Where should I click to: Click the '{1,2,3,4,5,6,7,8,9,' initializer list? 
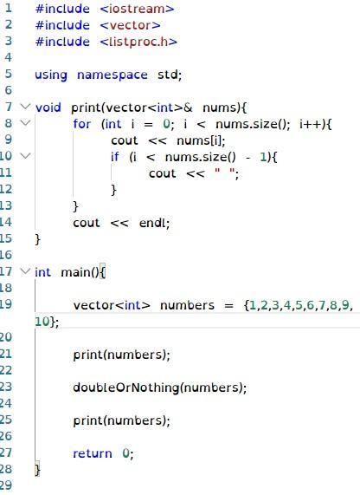(299, 305)
